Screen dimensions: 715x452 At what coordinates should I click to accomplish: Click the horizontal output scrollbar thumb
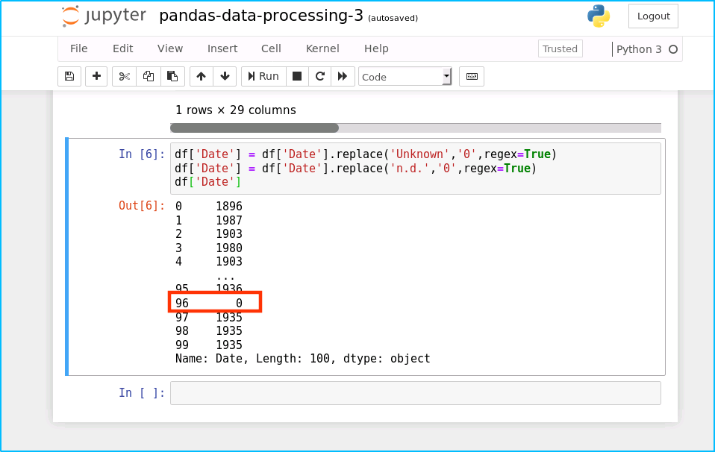(255, 128)
